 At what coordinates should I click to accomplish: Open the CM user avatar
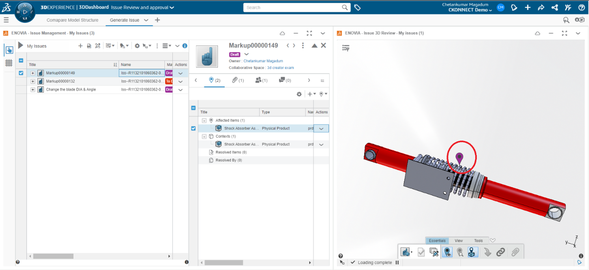click(501, 7)
